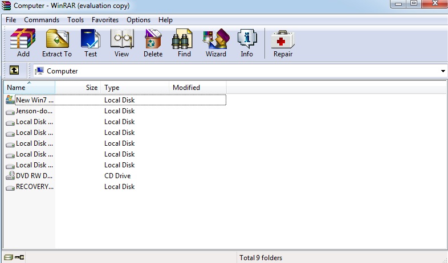Sort by the Modified column header
The image size is (448, 263).
[197, 87]
